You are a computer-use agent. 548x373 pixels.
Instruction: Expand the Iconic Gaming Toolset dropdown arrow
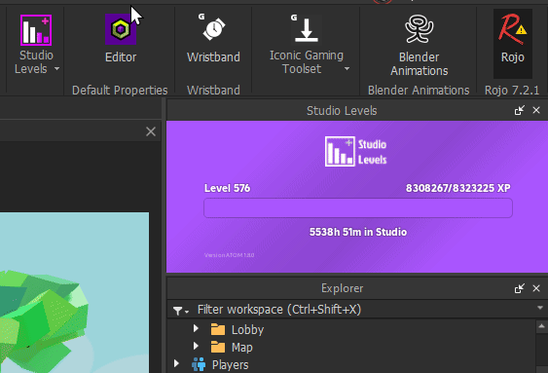click(347, 69)
